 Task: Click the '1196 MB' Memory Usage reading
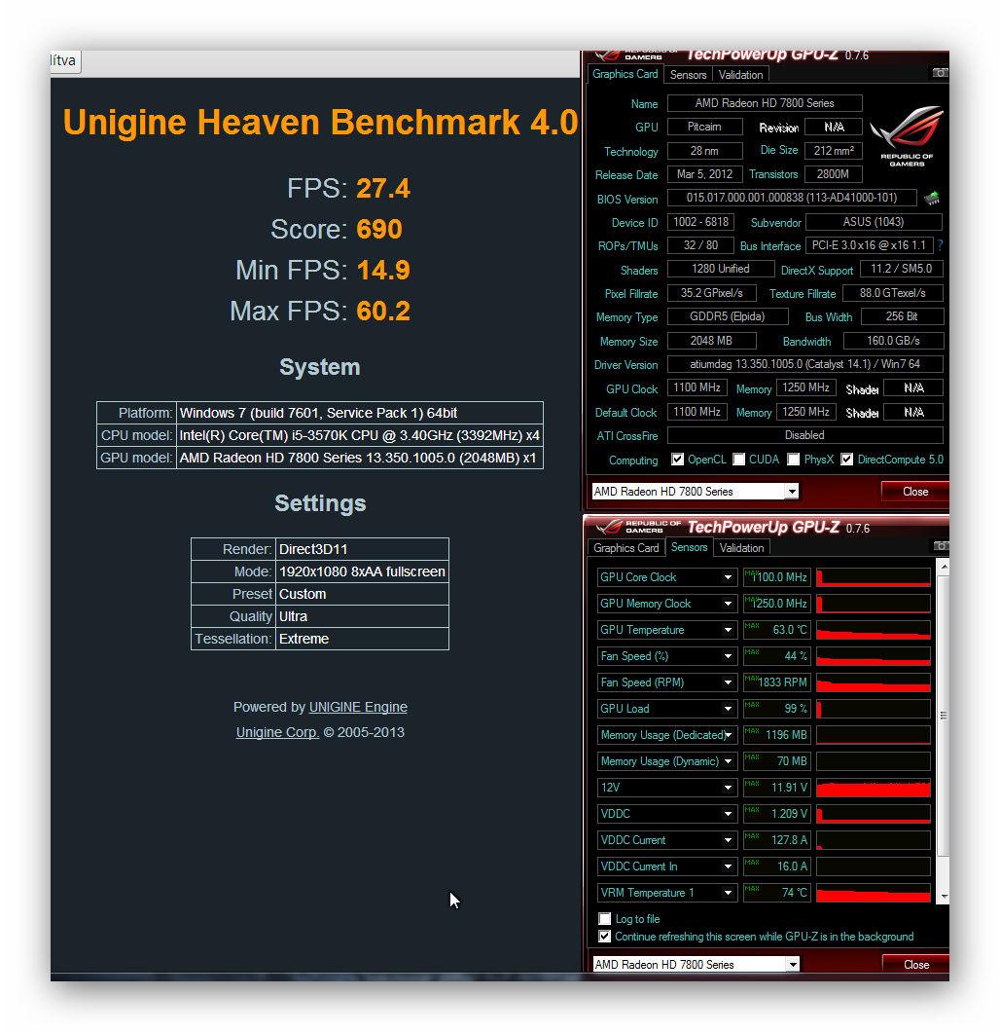click(x=777, y=735)
